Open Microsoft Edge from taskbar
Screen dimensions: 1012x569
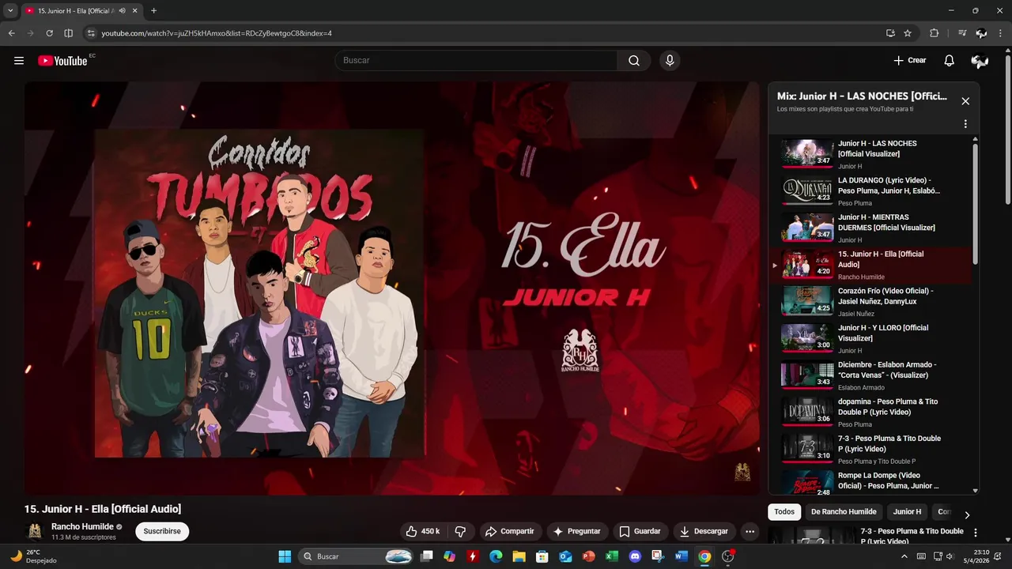click(x=496, y=556)
